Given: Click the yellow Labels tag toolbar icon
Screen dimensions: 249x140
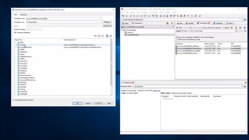Looking at the screenshot, I should (x=177, y=16).
